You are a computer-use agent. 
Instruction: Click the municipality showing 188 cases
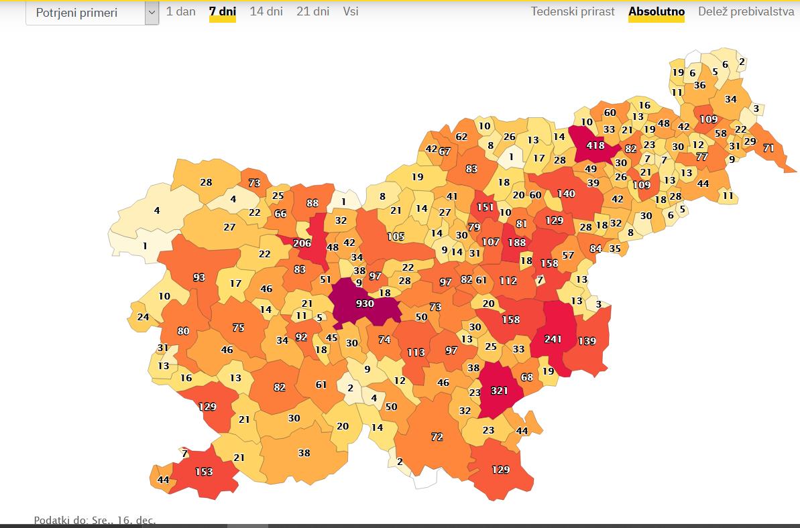(x=517, y=242)
